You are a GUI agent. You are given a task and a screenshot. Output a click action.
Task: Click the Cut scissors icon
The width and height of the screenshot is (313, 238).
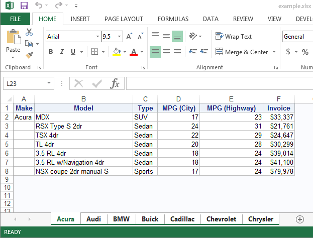point(29,33)
